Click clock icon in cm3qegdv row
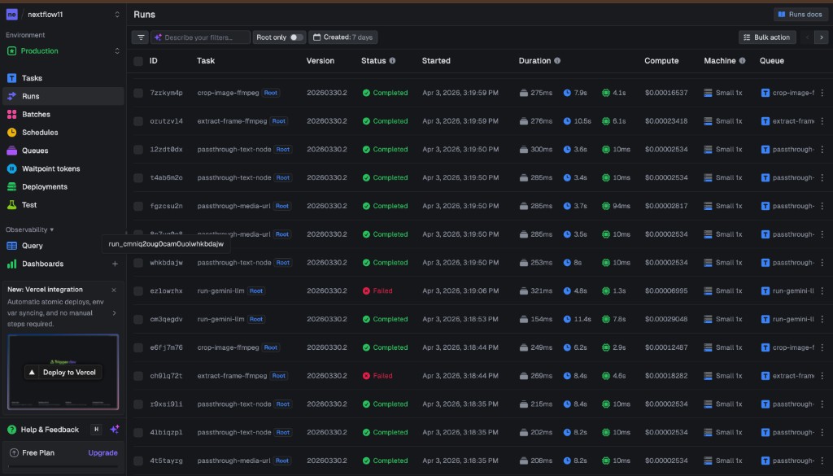 [x=567, y=319]
